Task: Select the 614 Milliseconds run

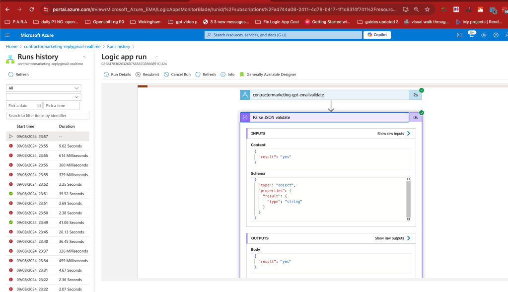Action: (x=48, y=155)
